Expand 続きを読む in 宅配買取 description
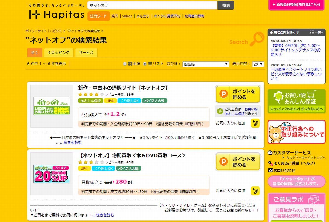Viewport: 329px width, 222px height. click(105, 215)
